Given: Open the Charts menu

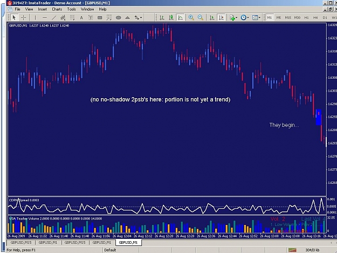Looking at the screenshot, I should (x=57, y=9).
